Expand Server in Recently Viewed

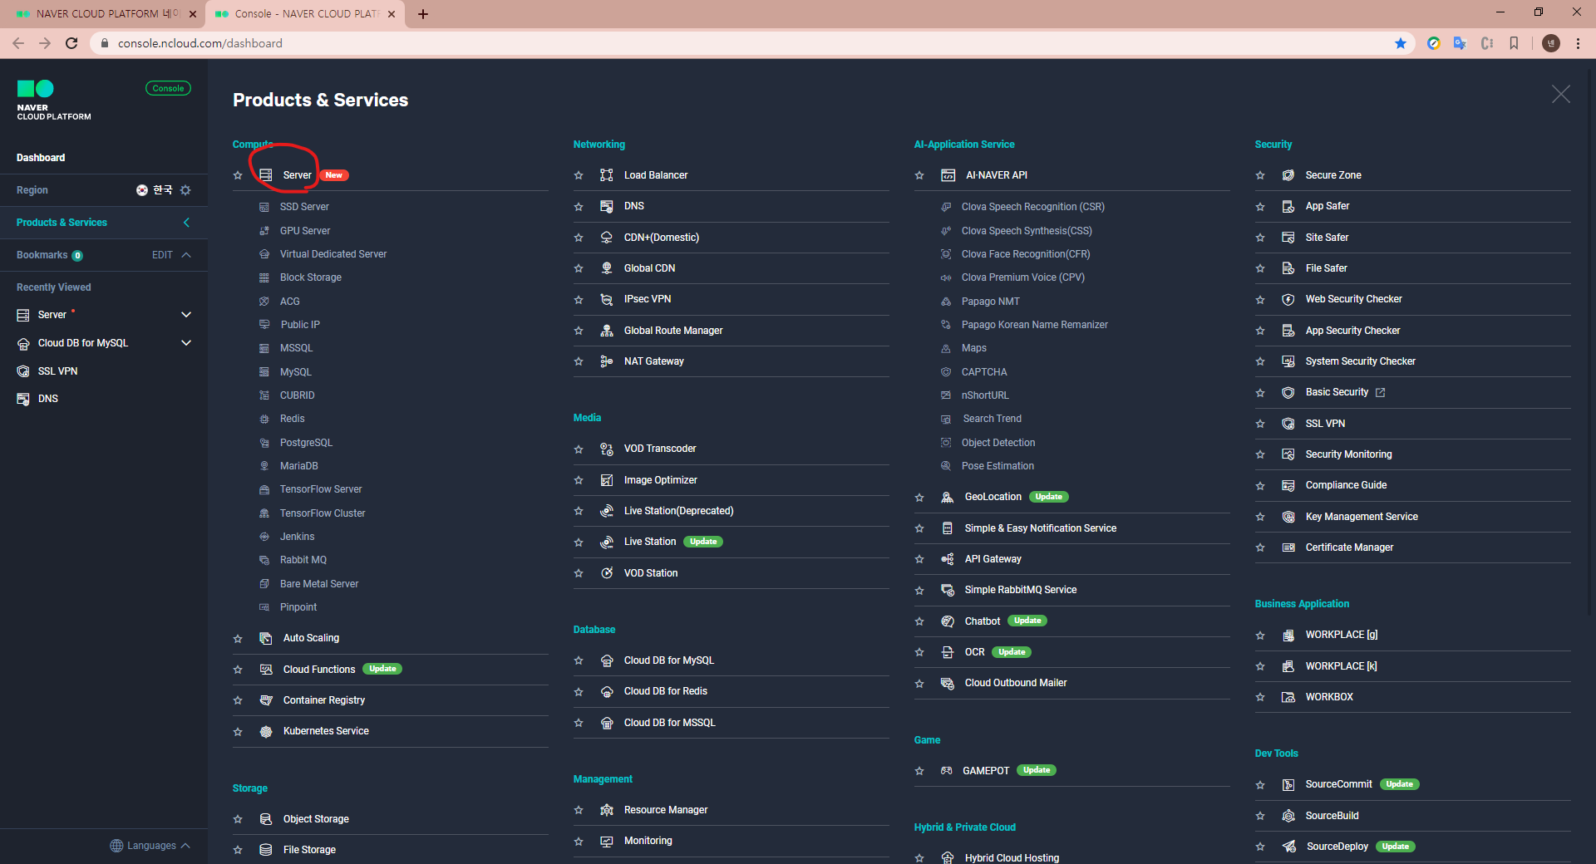[186, 315]
